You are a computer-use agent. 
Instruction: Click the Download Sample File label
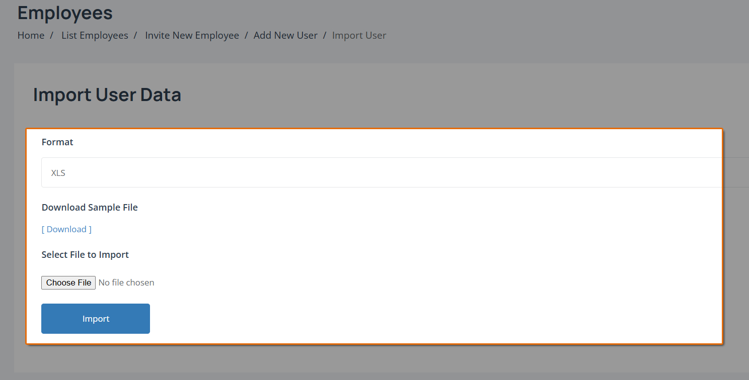point(90,207)
